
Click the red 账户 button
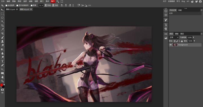(53, 1)
